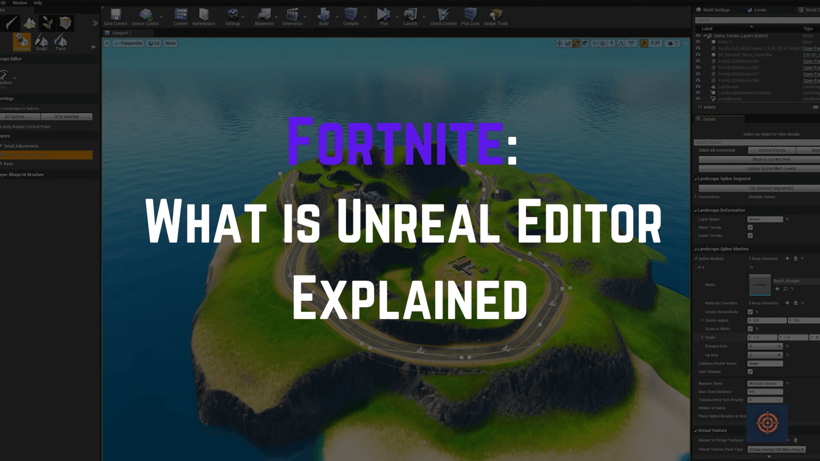The image size is (820, 461).
Task: Toggle visibility of the Landscape actor
Action: pyautogui.click(x=698, y=86)
